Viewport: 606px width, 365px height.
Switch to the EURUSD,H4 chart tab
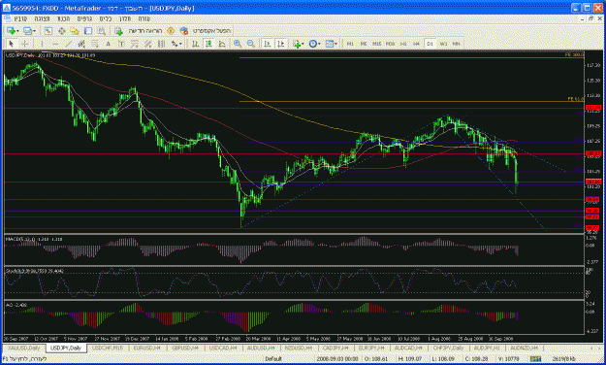[x=146, y=348]
